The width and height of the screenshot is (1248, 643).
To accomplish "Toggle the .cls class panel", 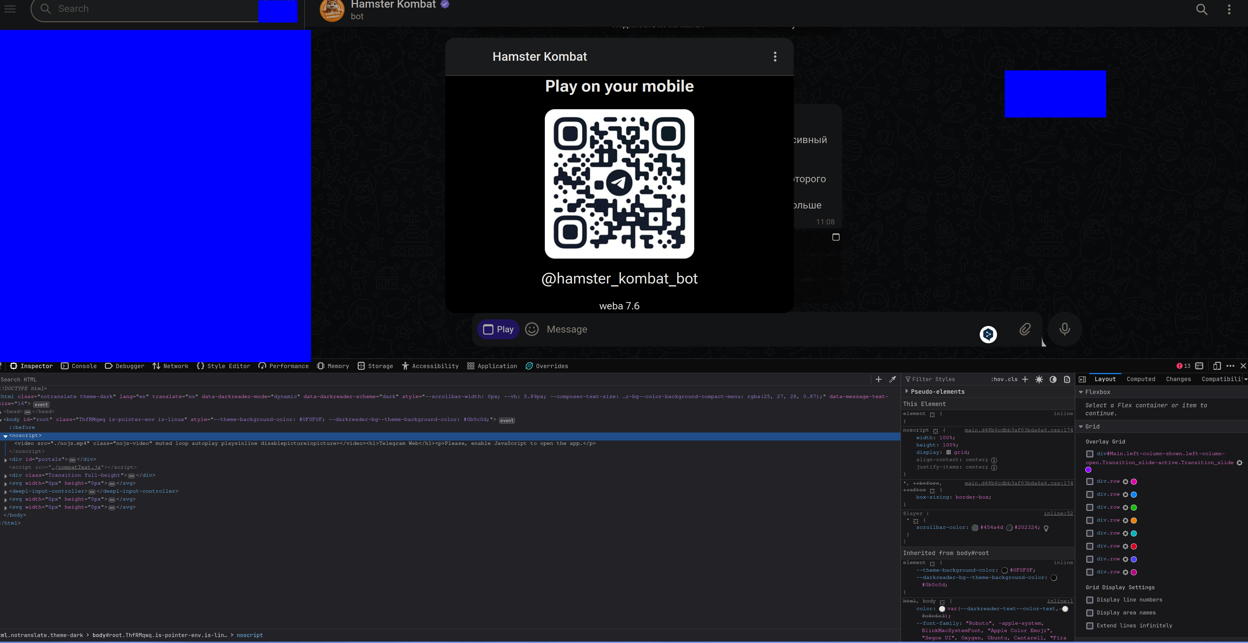I will (x=1012, y=379).
